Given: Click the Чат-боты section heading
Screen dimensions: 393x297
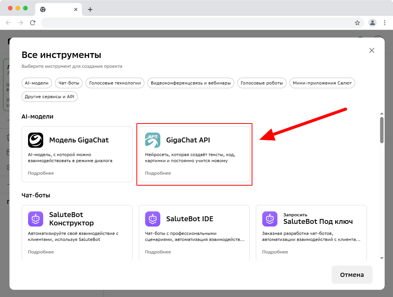Looking at the screenshot, I should point(36,195).
